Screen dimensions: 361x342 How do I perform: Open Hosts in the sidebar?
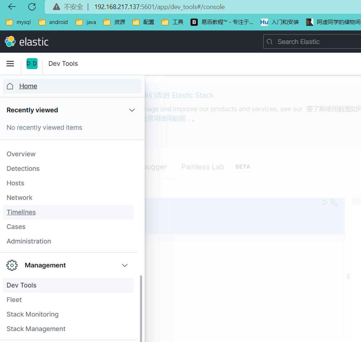click(15, 183)
